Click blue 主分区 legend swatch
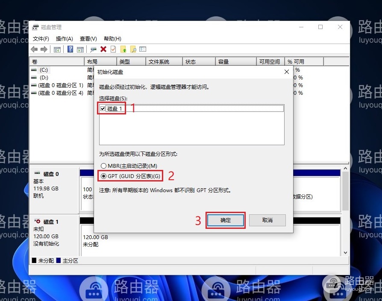The image size is (382, 301). [x=59, y=260]
